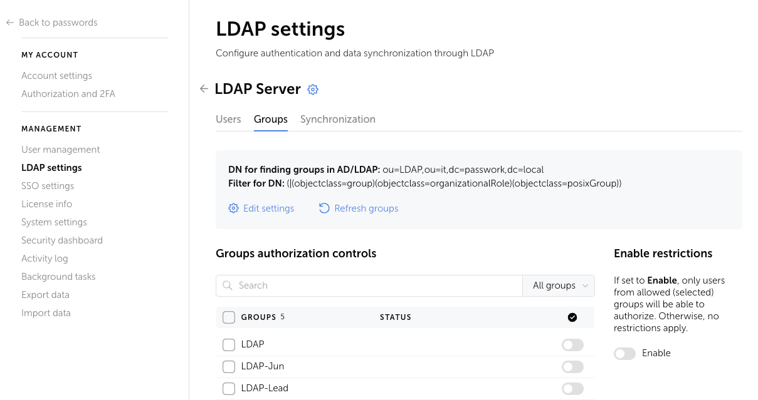
Task: Go to Back to passwords link
Action: pyautogui.click(x=58, y=22)
